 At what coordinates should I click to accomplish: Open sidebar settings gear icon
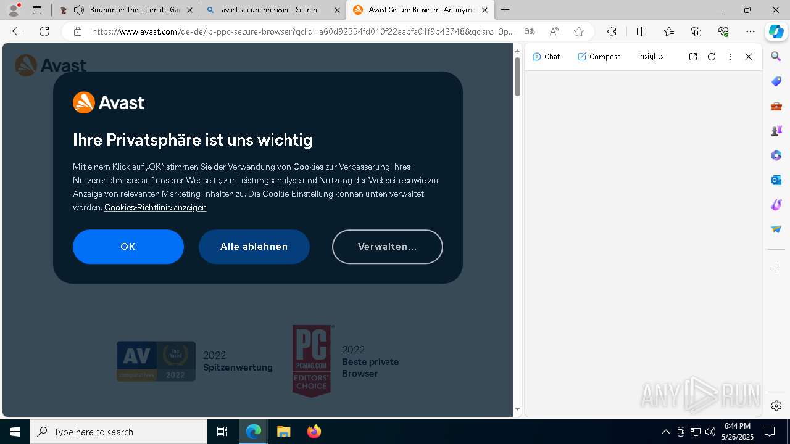pyautogui.click(x=776, y=406)
